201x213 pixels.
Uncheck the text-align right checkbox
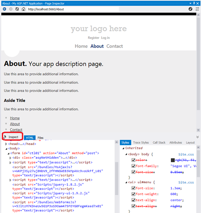(x=133, y=206)
